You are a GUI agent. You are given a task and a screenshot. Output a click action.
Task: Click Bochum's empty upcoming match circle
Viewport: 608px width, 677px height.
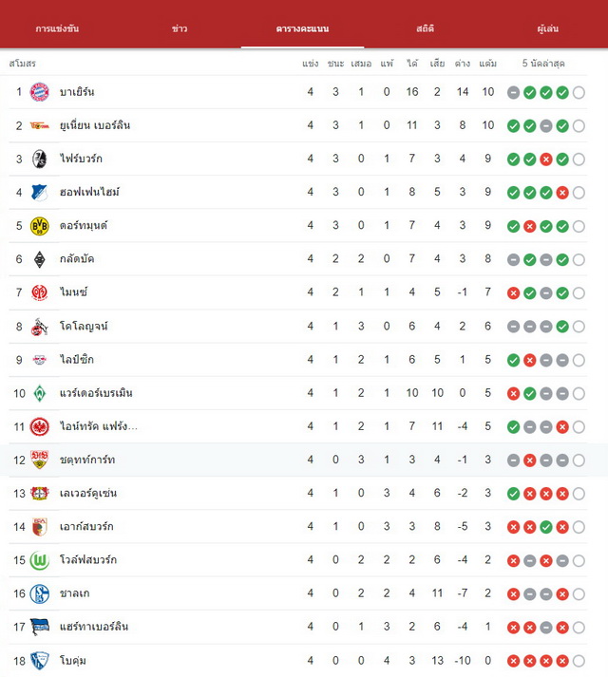coord(579,661)
